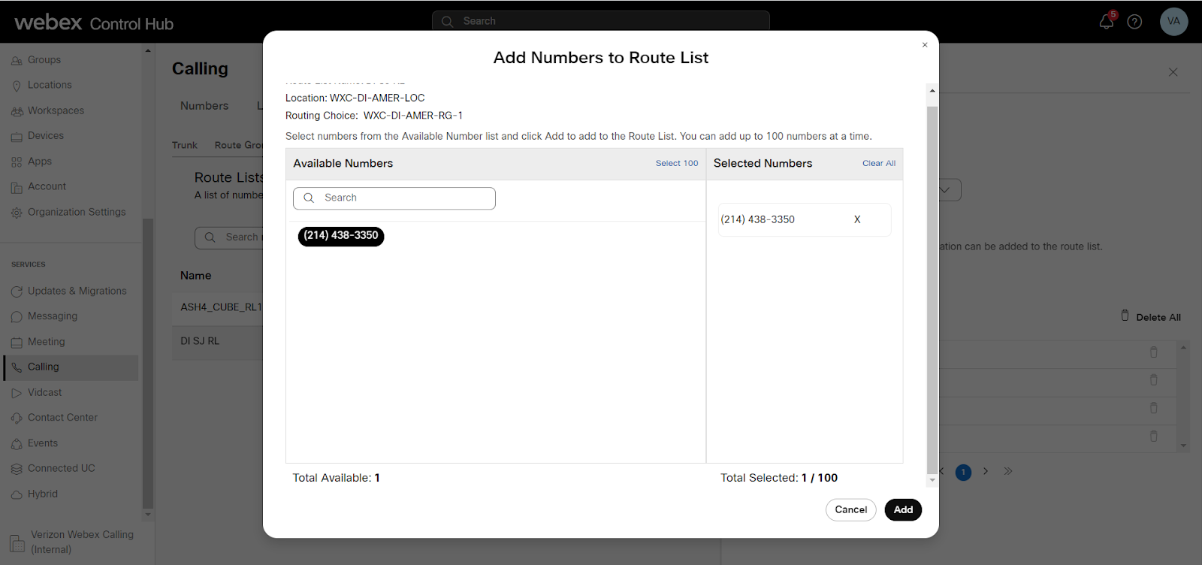Open the dropdown behind the dialog
The height and width of the screenshot is (565, 1202).
(x=945, y=190)
